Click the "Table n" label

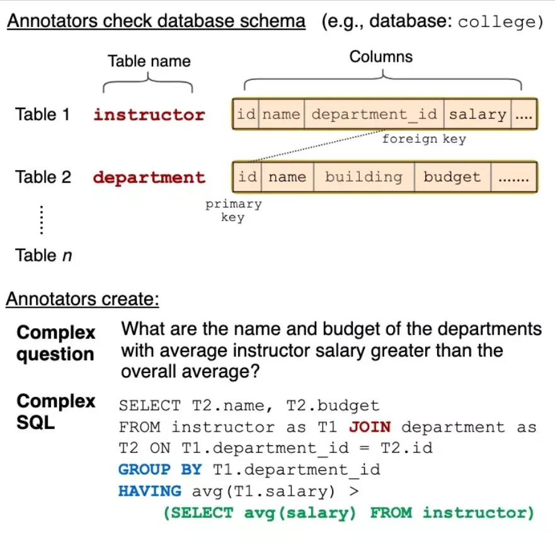[43, 255]
